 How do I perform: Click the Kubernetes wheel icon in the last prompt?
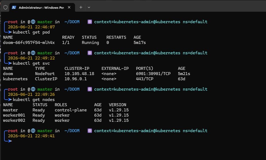pyautogui.click(x=90, y=131)
